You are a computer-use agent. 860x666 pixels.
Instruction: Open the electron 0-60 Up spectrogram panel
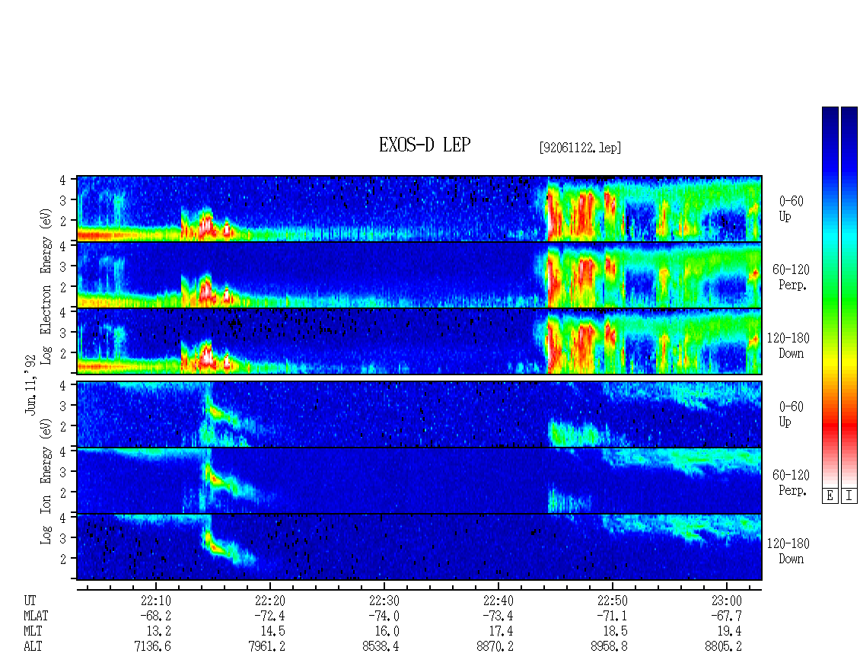pos(419,209)
